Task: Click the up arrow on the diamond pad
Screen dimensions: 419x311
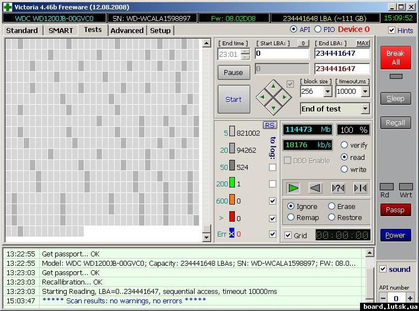Action: 273,87
